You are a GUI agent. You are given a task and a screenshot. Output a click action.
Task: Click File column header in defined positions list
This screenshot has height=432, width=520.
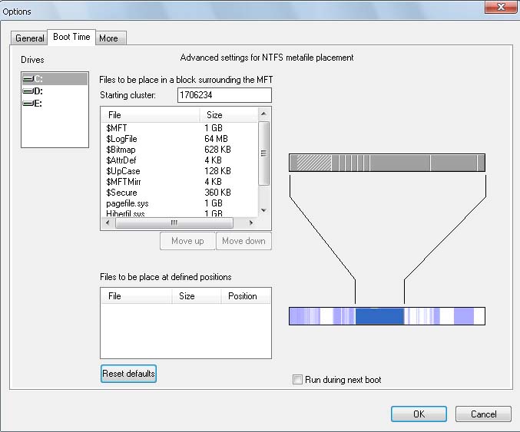coord(136,296)
